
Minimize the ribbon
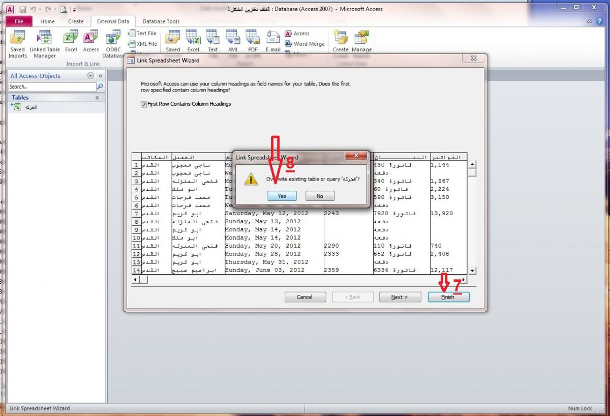click(590, 21)
